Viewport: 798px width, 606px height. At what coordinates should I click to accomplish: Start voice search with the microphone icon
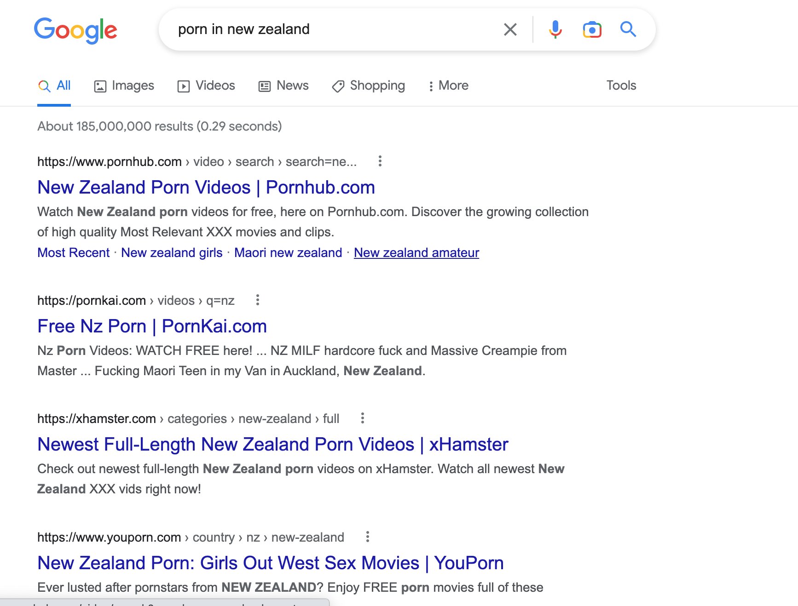(555, 29)
